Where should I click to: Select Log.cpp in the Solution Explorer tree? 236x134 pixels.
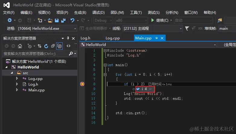[35, 78]
